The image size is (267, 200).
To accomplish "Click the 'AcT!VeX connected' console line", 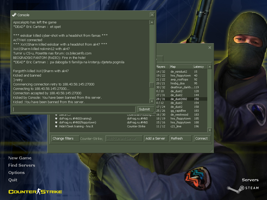I will [28, 40].
